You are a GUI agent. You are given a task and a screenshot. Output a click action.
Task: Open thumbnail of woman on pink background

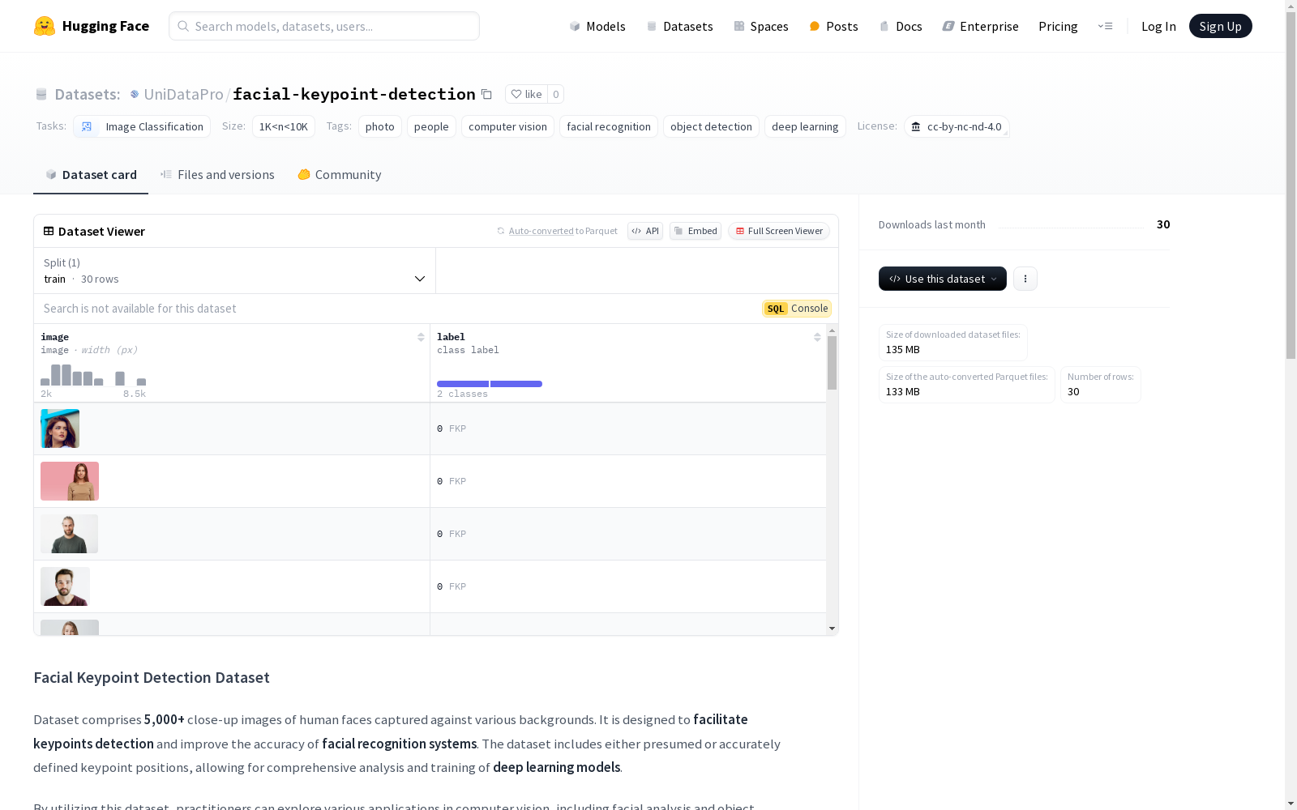[70, 481]
